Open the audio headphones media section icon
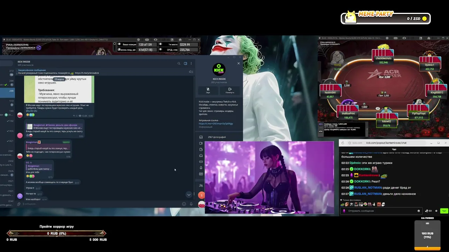The width and height of the screenshot is (449, 252). click(201, 155)
